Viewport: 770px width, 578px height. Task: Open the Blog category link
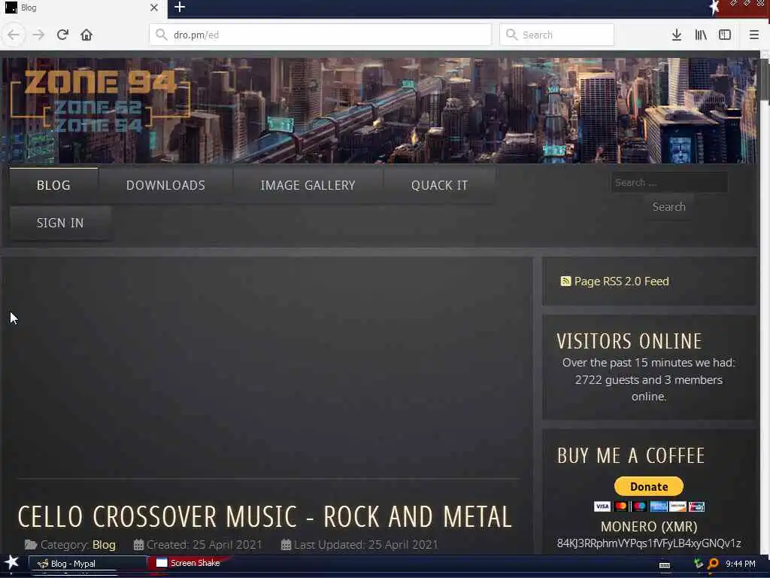104,545
